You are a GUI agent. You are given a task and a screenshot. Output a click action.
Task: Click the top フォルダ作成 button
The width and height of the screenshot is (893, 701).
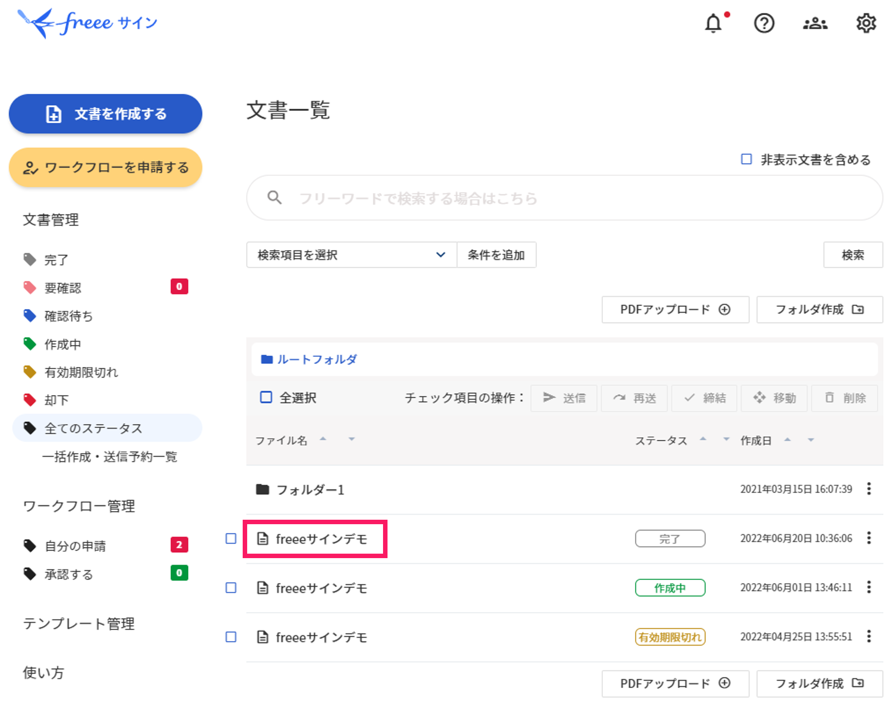819,309
